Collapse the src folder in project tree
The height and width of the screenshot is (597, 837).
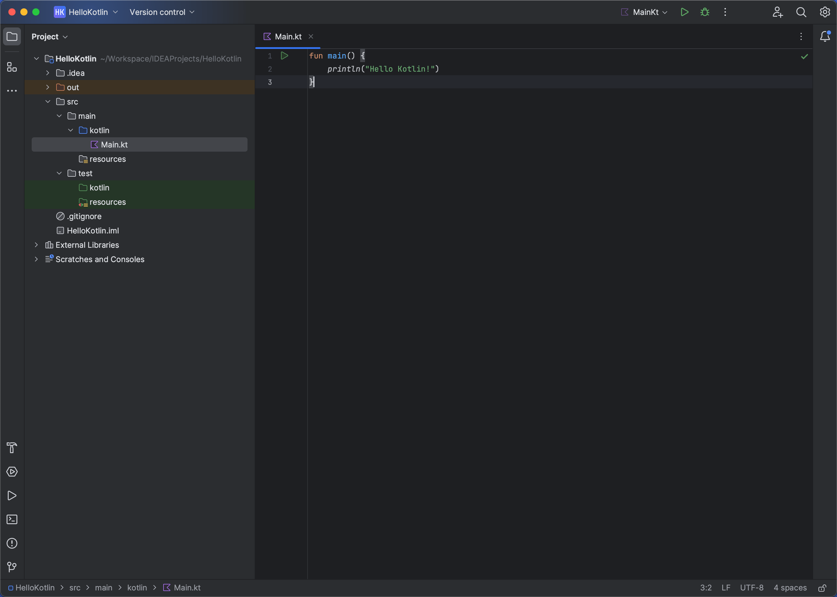click(48, 102)
